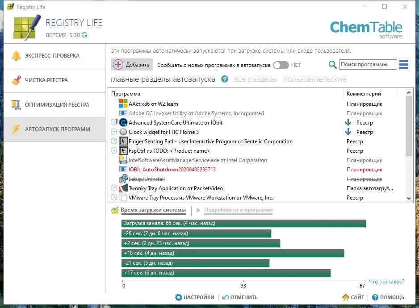Screen dimensions: 419x308
Task: Click delay clock icon for Finger Sensing Pad
Action: click(x=114, y=141)
